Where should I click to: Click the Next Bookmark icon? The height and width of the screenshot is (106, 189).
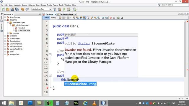click(x=95, y=18)
